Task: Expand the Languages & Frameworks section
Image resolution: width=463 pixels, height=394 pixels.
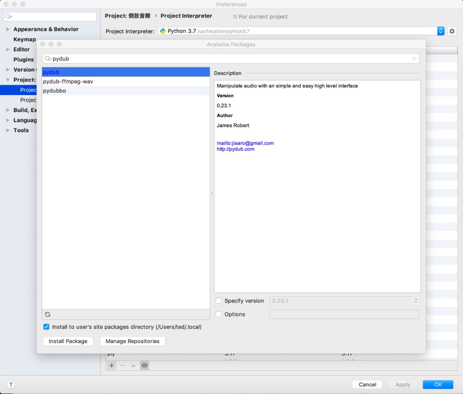Action: tap(8, 120)
